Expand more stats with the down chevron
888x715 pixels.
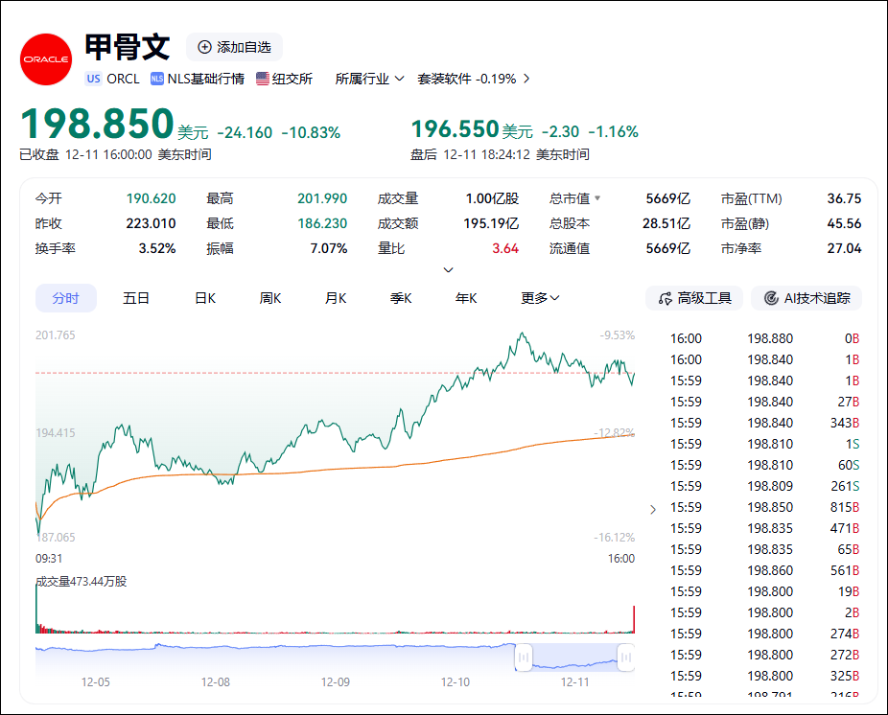point(448,270)
